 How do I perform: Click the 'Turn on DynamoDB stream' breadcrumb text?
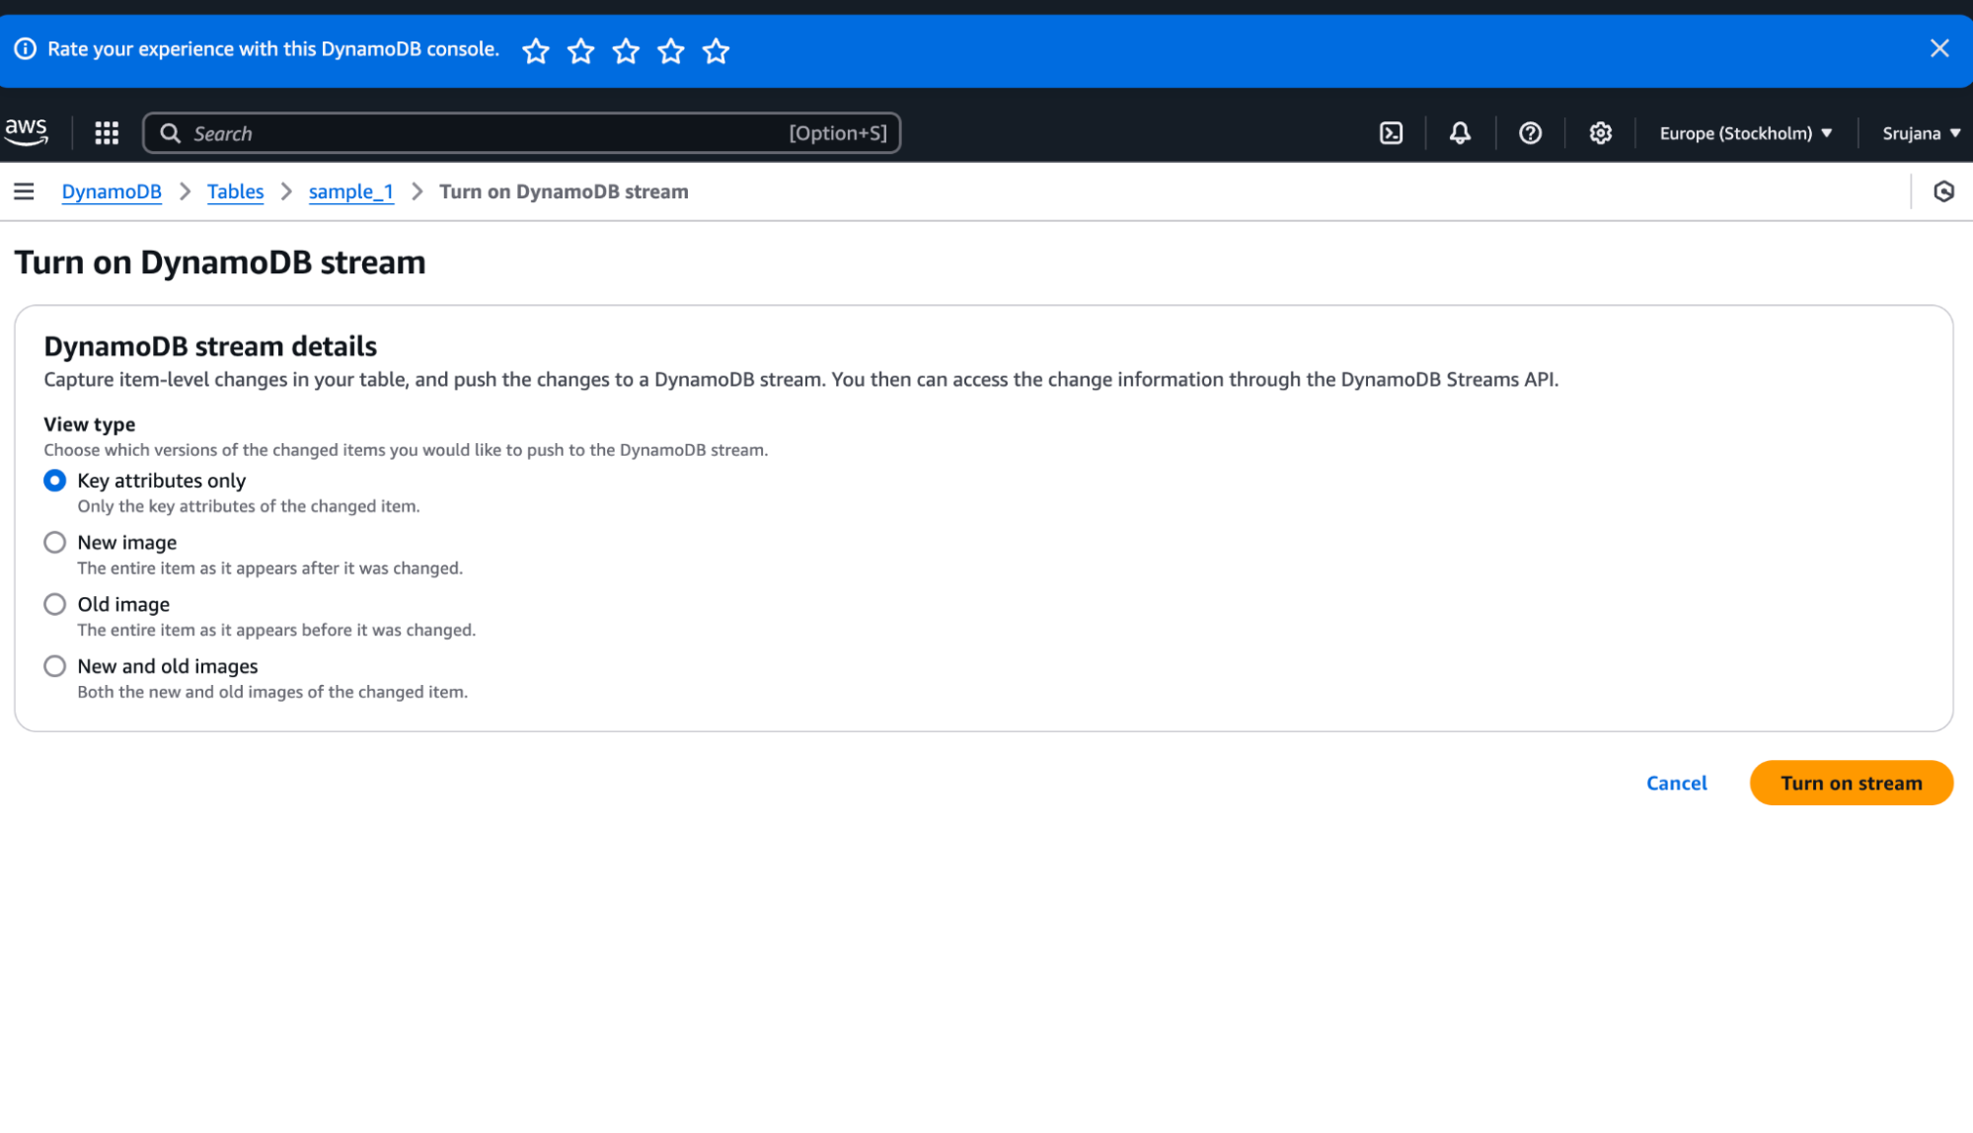click(x=564, y=191)
